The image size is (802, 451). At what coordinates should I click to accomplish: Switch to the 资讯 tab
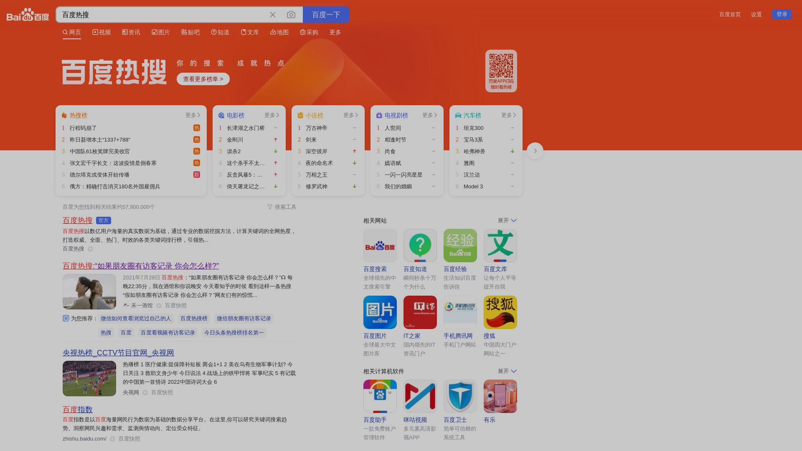(x=131, y=32)
